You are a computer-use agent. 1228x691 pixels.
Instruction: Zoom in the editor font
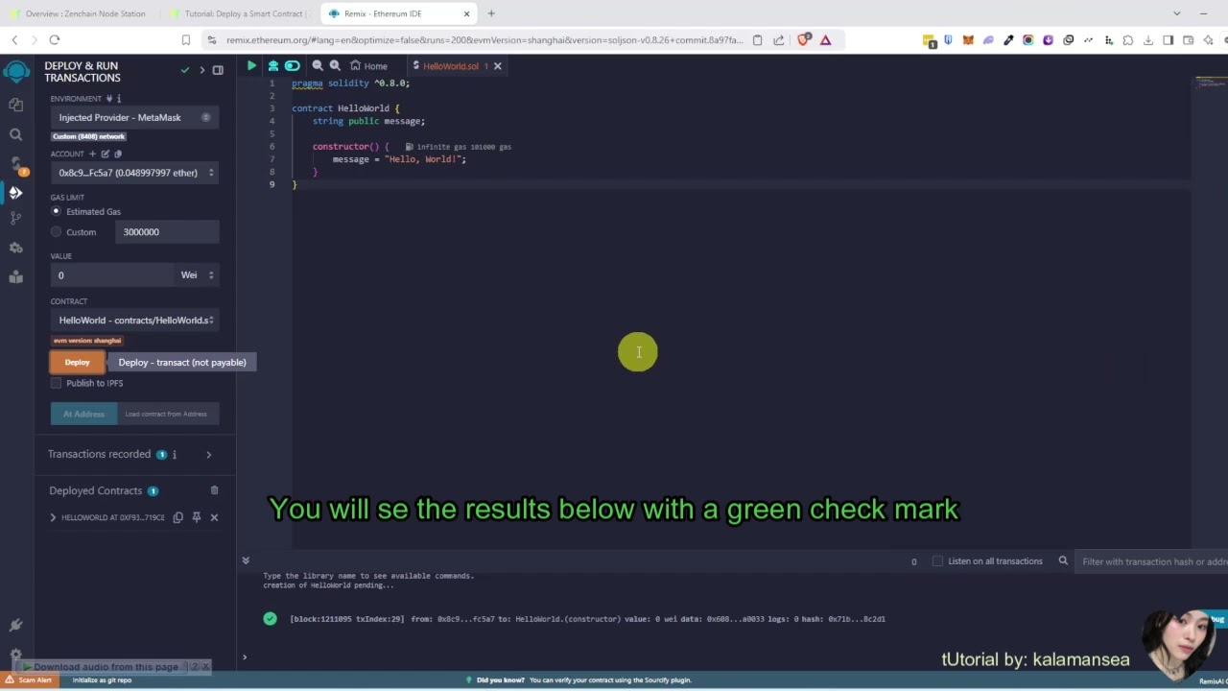[x=335, y=66]
